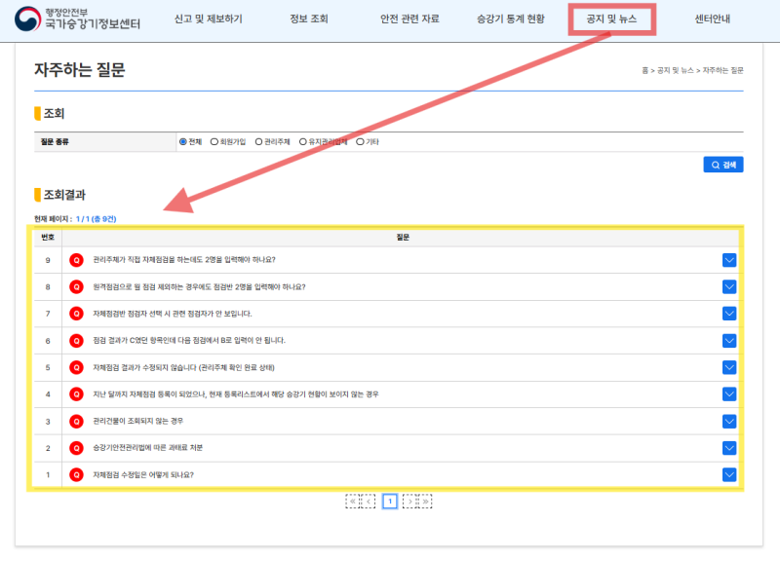Click the Q icon of question 3

76,422
